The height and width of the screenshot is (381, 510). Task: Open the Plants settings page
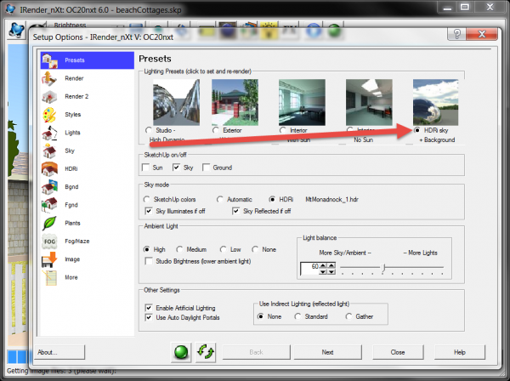[x=72, y=222]
